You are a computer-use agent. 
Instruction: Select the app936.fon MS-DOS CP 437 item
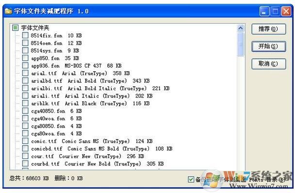tap(76, 65)
